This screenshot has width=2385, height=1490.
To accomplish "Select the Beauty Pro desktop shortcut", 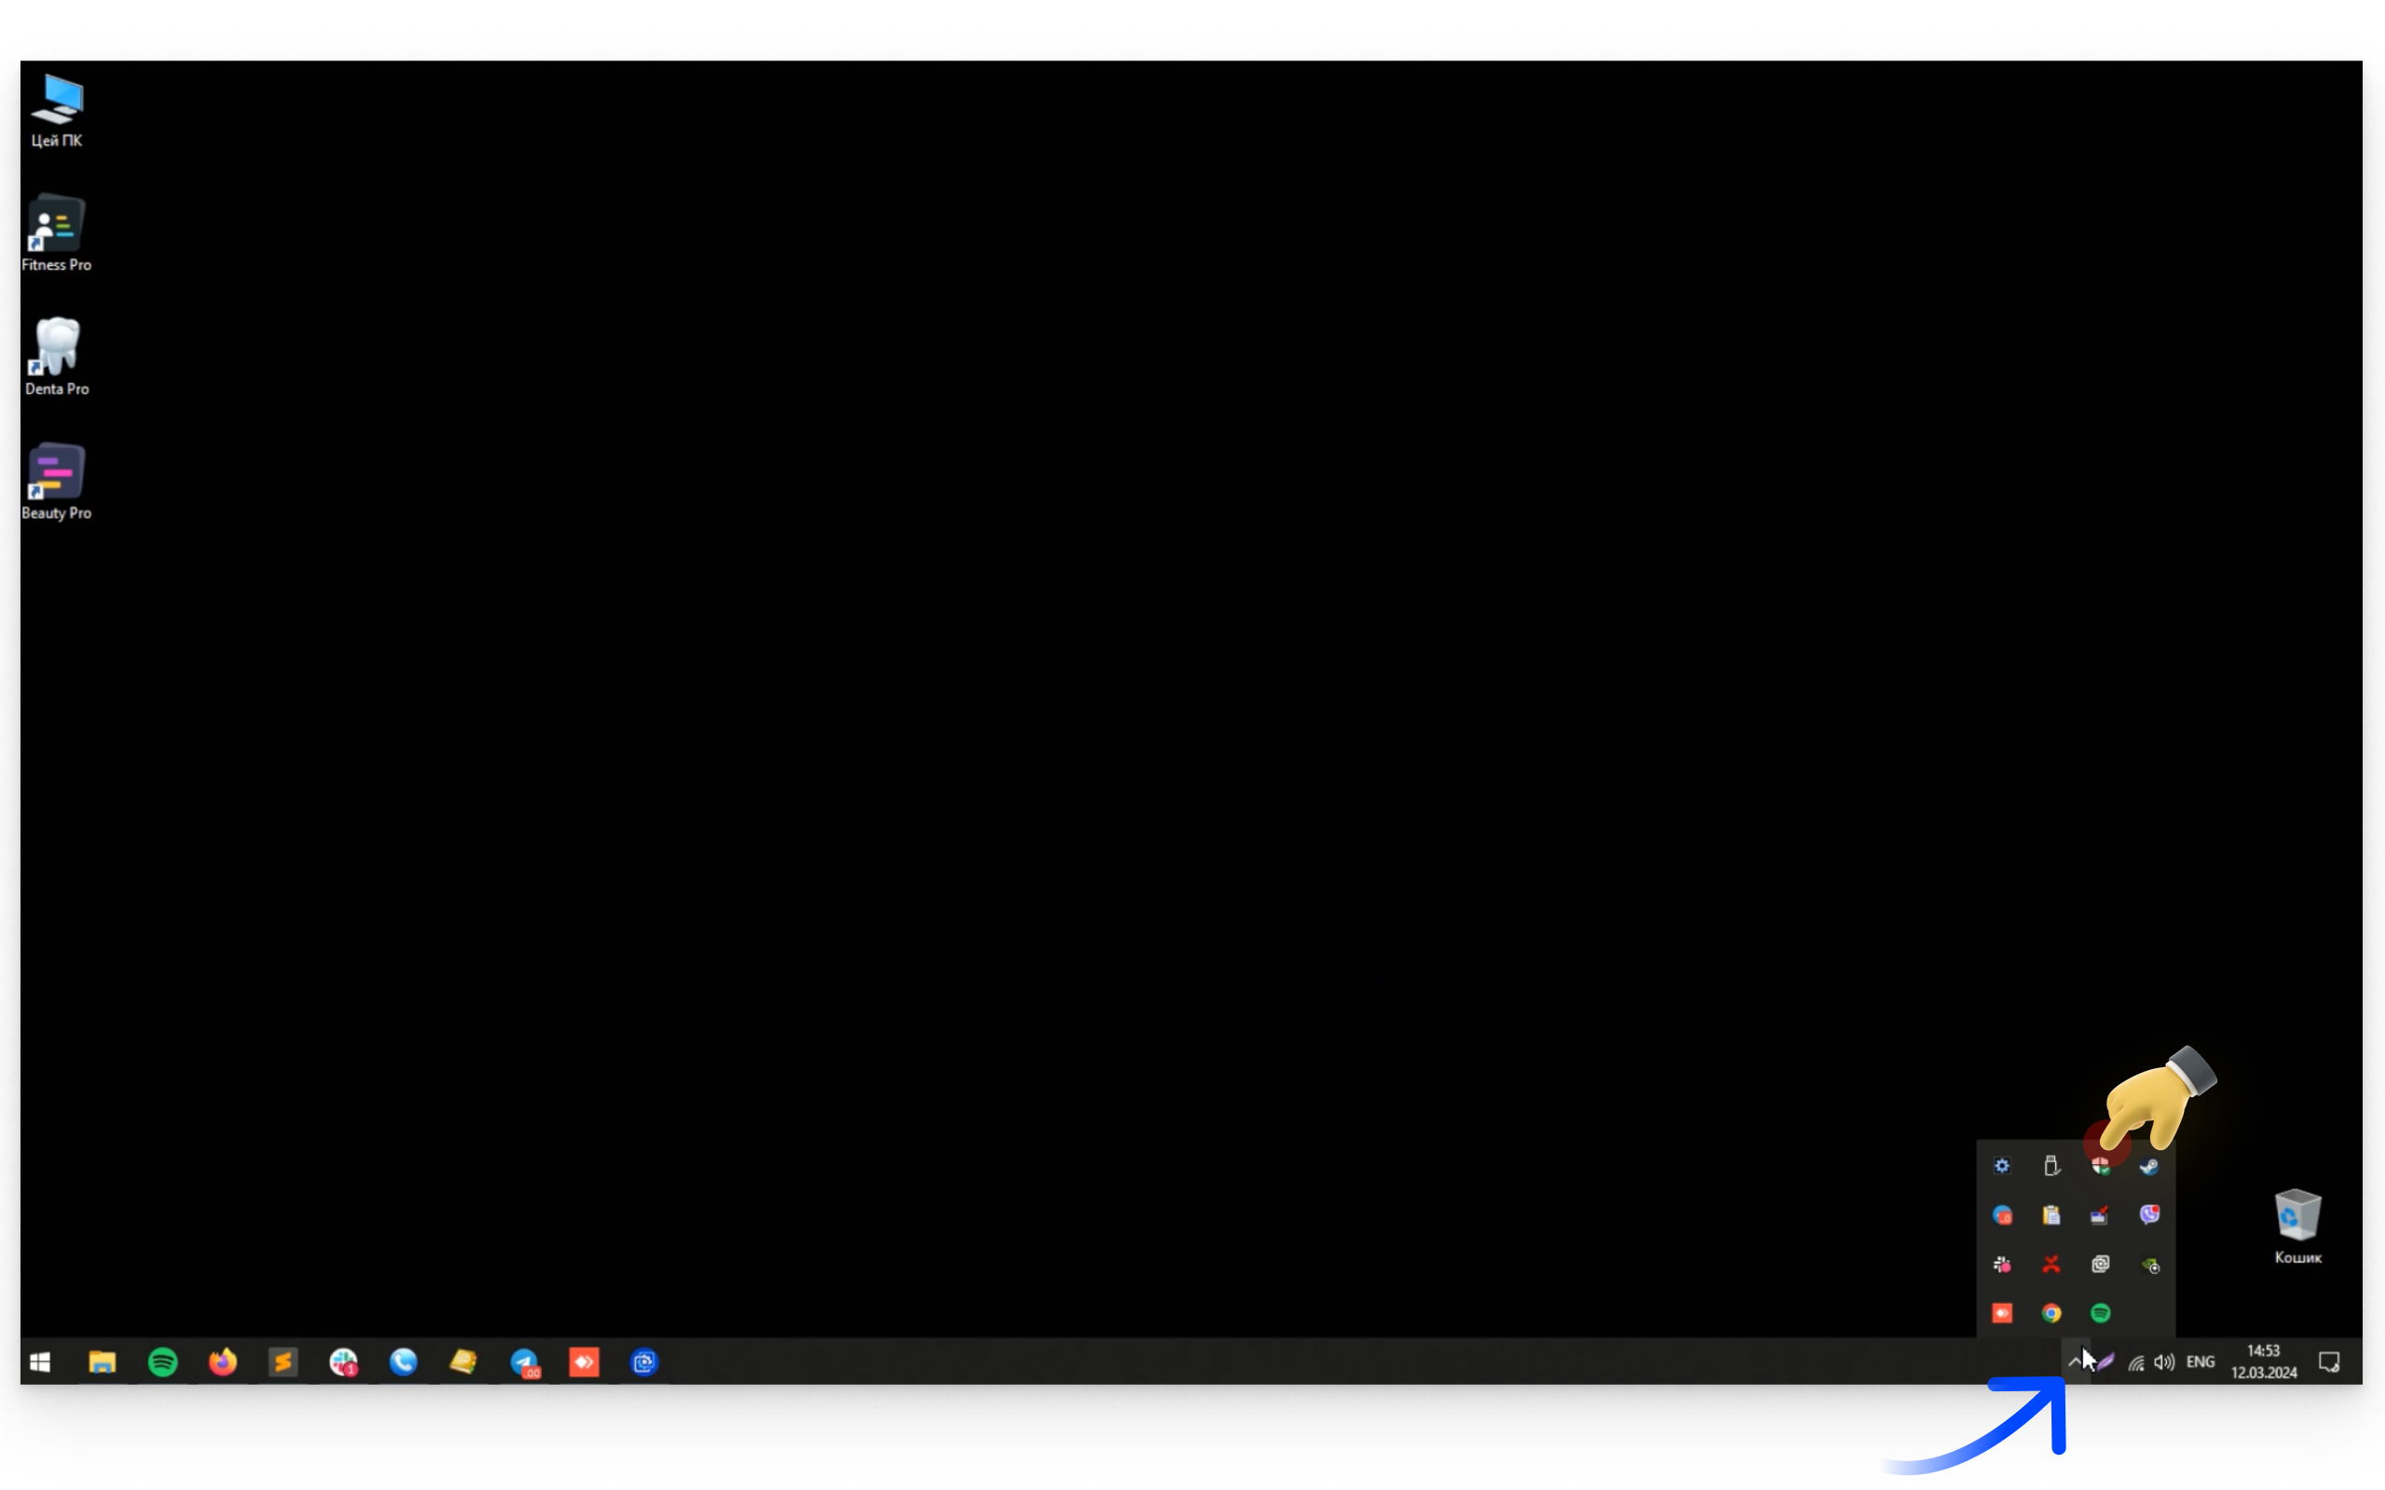I will 56,481.
